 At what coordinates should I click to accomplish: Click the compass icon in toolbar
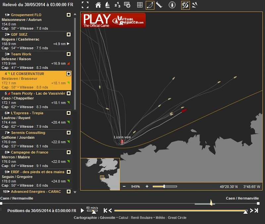172,5
